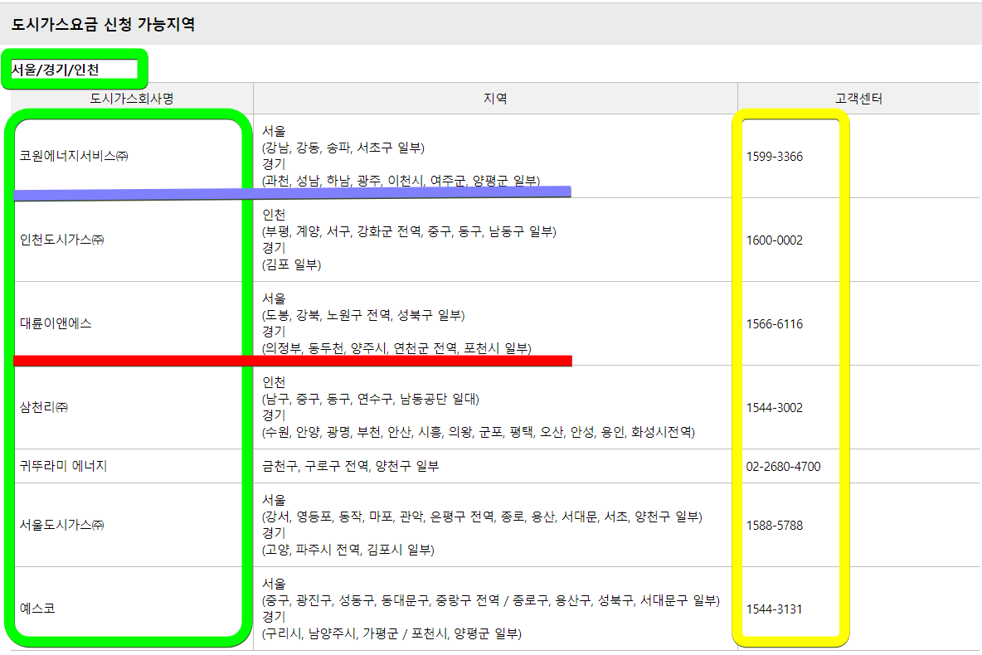This screenshot has width=982, height=655.
Task: Select company name 삼천리㈜
Action: pos(44,408)
